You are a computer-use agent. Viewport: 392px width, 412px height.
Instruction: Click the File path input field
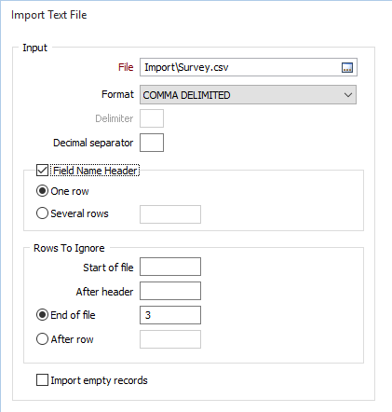coord(240,67)
